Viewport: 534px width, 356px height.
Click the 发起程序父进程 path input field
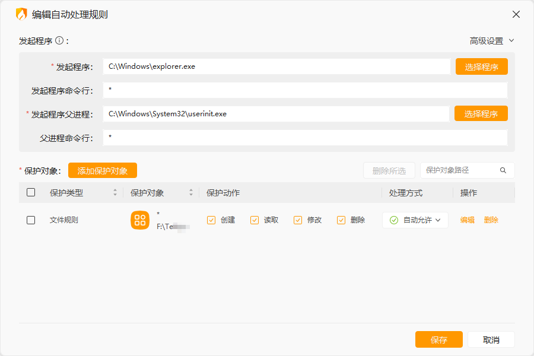276,114
